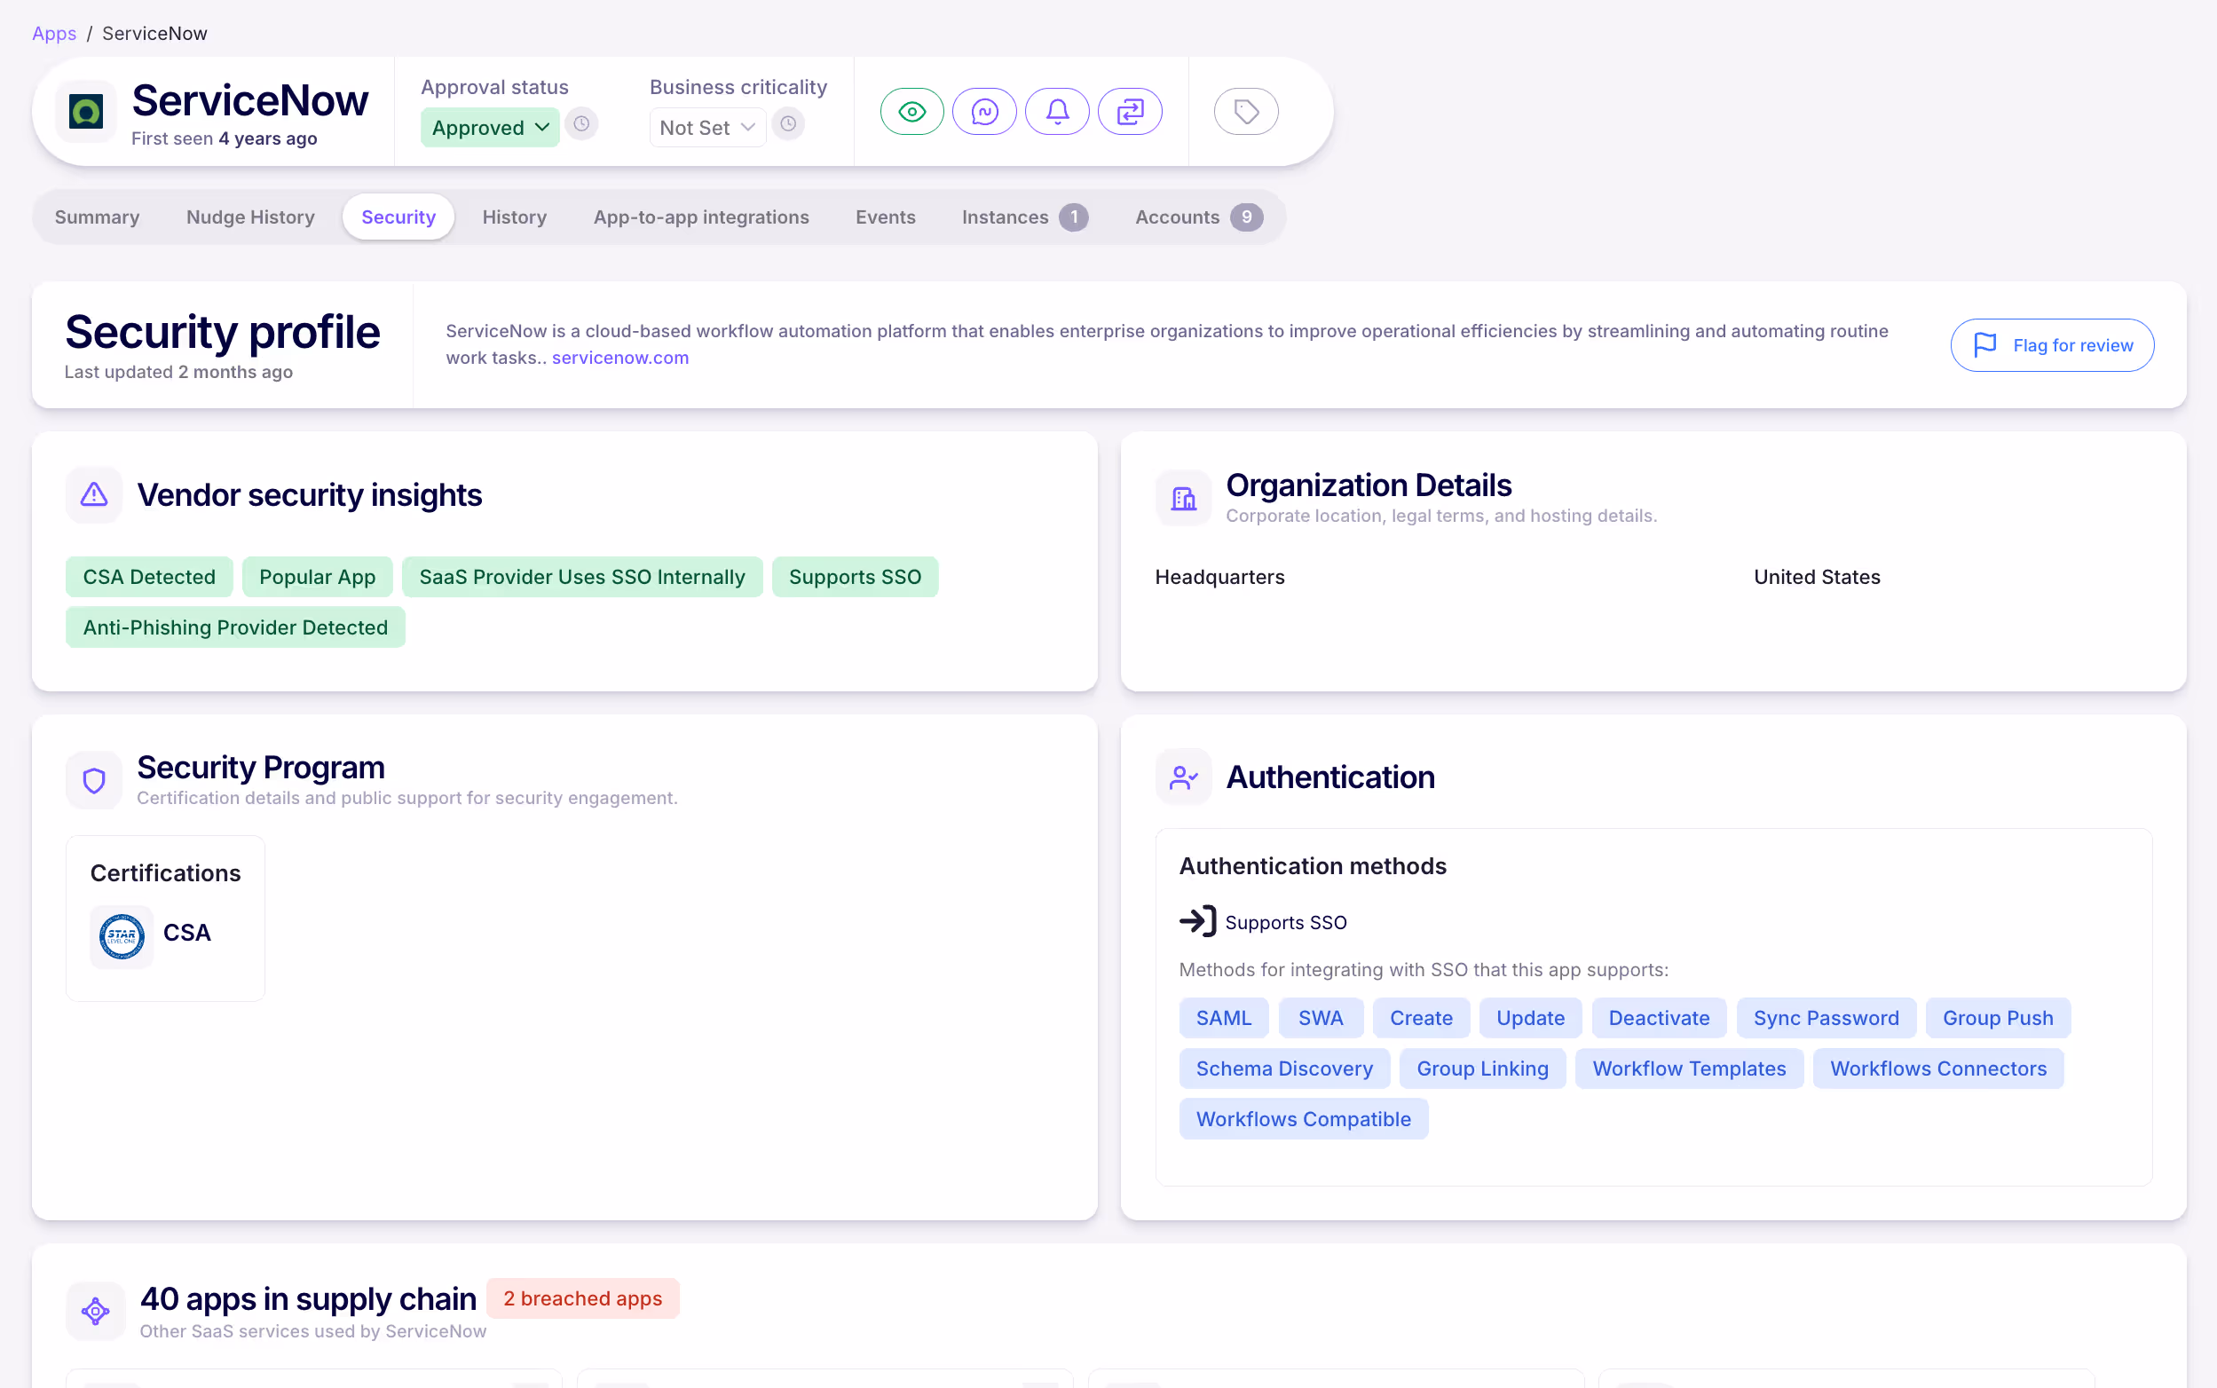Click the Last updated 2 months ago text
Screen dimensions: 2217x1388
tap(178, 372)
